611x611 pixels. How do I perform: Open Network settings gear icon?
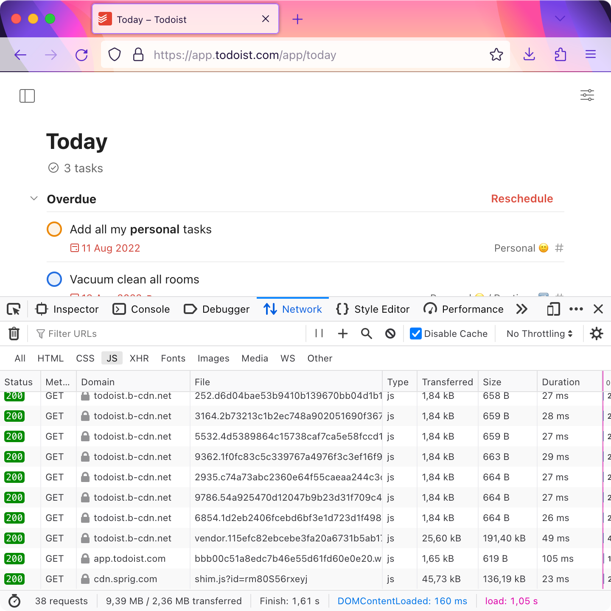pos(597,334)
